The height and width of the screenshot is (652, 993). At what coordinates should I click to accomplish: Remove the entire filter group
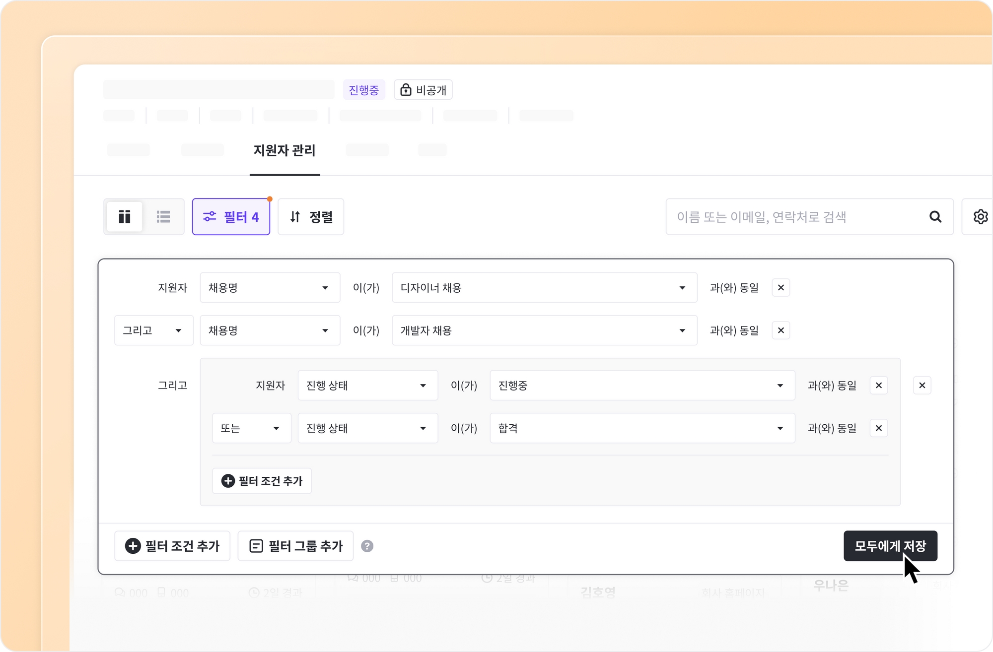tap(922, 386)
